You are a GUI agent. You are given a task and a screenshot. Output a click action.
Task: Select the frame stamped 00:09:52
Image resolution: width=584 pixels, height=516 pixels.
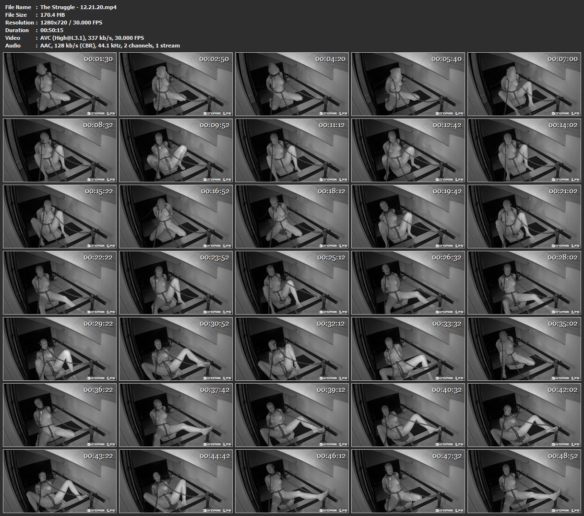click(176, 150)
